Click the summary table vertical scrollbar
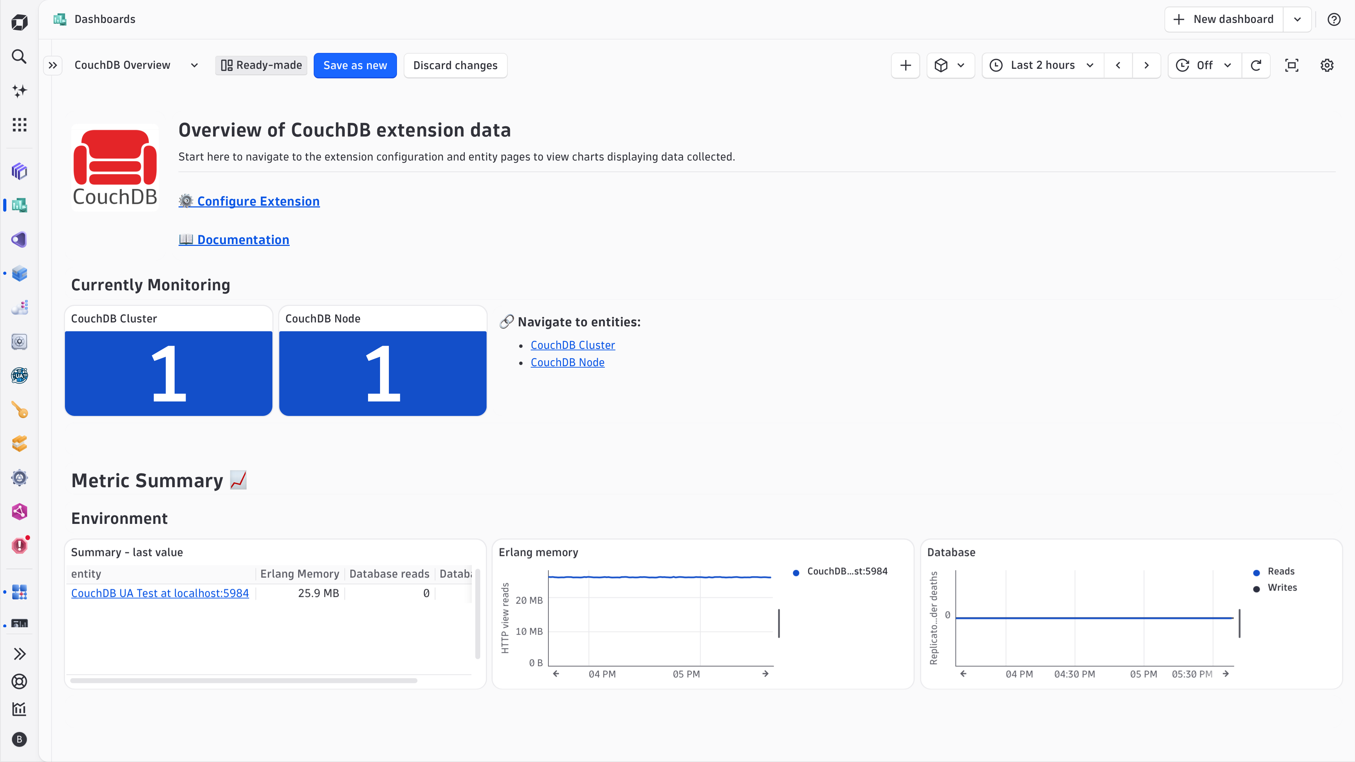Screen dimensions: 1355x762 pyautogui.click(x=478, y=613)
